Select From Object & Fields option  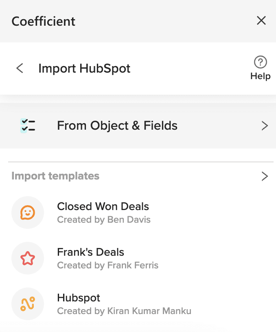(117, 126)
